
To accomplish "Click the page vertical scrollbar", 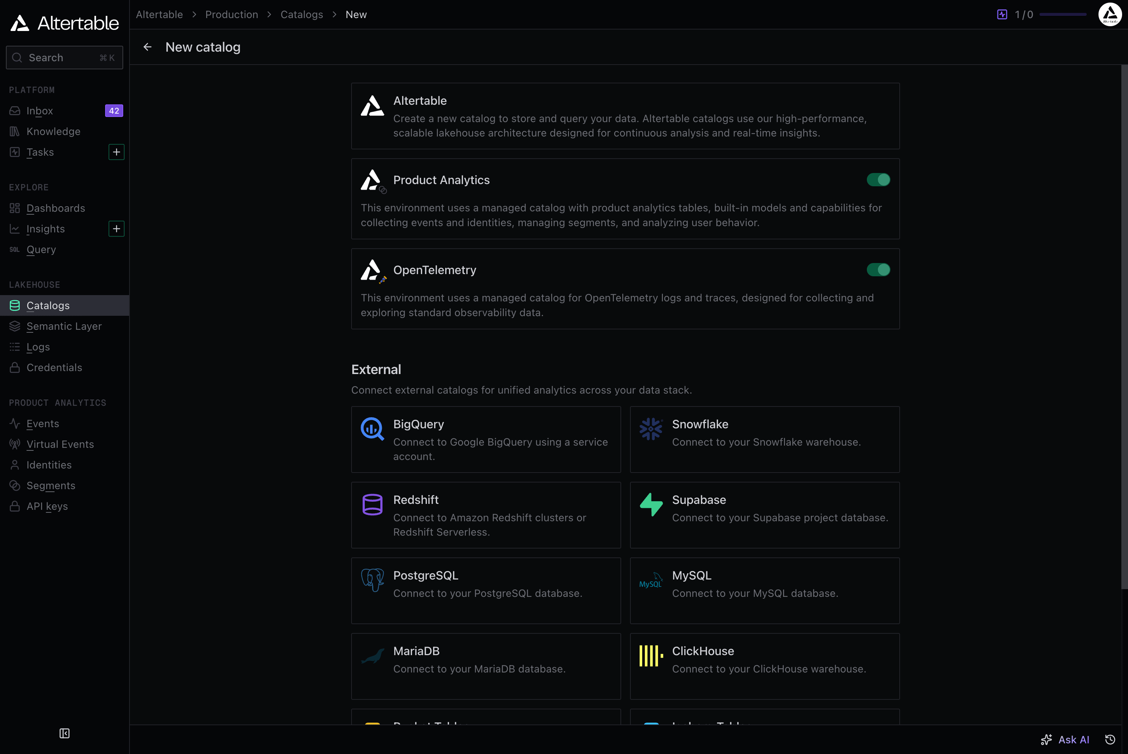I will click(1124, 327).
